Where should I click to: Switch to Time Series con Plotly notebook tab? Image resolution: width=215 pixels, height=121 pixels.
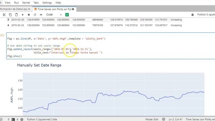54,9
